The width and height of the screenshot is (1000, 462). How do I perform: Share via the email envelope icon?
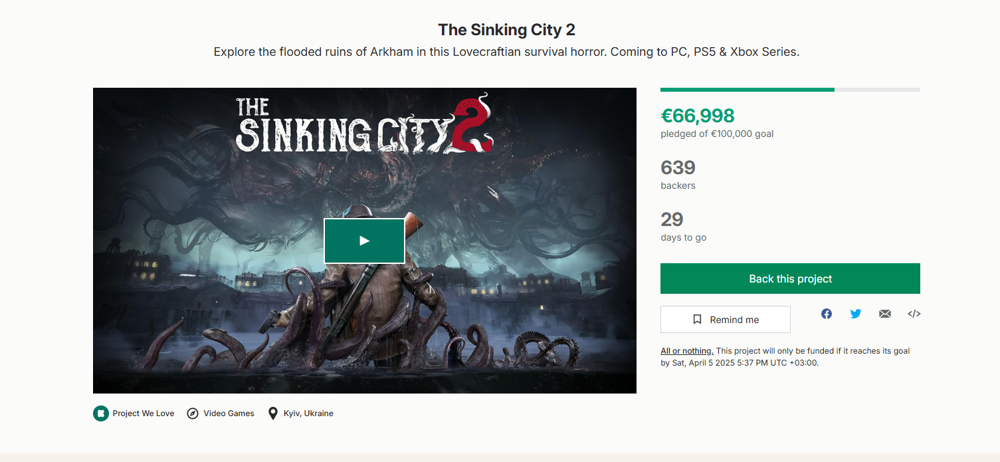(885, 314)
